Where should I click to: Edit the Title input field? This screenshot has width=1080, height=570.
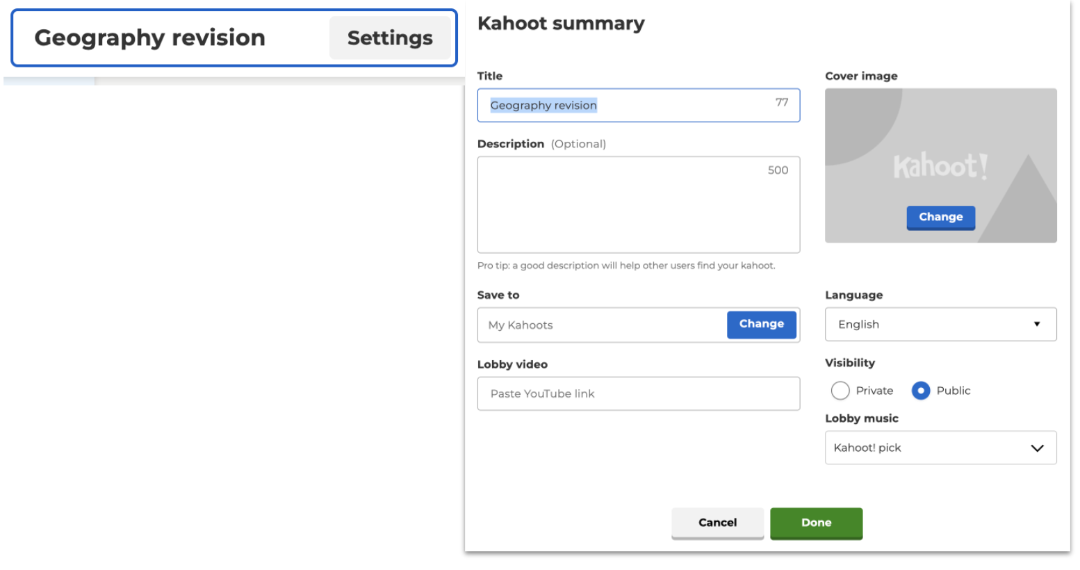[x=638, y=105]
